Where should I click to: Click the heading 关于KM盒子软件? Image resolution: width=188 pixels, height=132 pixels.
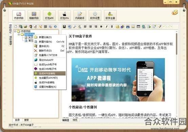(80, 36)
